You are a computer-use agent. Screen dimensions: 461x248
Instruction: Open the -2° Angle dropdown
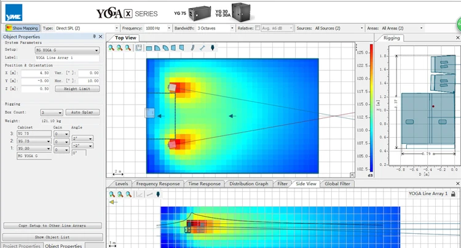coord(82,146)
